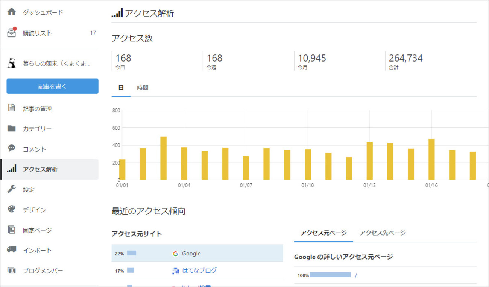Select the Google referrer row
This screenshot has height=287, width=489.
tap(197, 254)
